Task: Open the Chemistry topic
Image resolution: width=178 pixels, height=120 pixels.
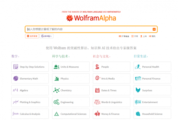Action: tap(71, 90)
